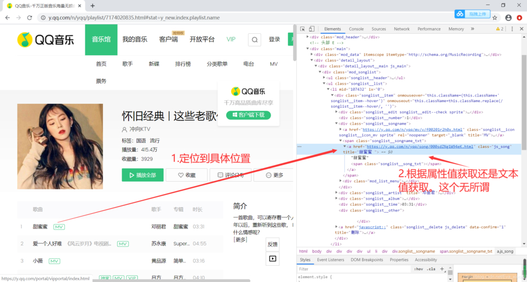Open the Memory tab
Image resolution: width=527 pixels, height=282 pixels.
coord(456,29)
